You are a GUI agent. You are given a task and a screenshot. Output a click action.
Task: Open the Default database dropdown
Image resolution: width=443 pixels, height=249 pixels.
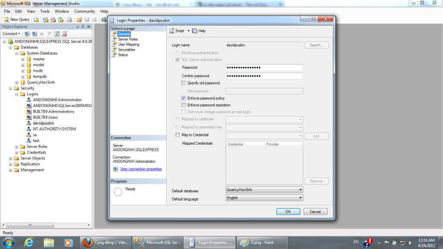(300, 190)
